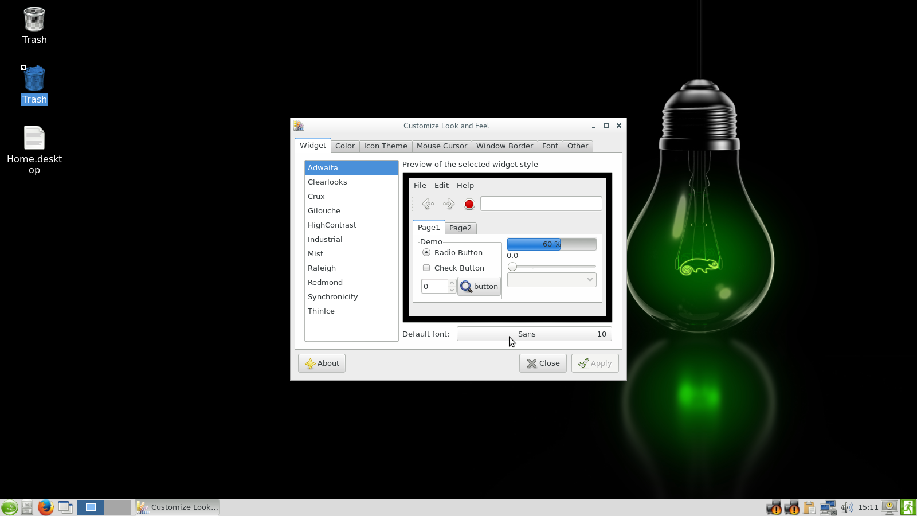The height and width of the screenshot is (516, 917).
Task: Open the Window Border tab
Action: pyautogui.click(x=504, y=146)
